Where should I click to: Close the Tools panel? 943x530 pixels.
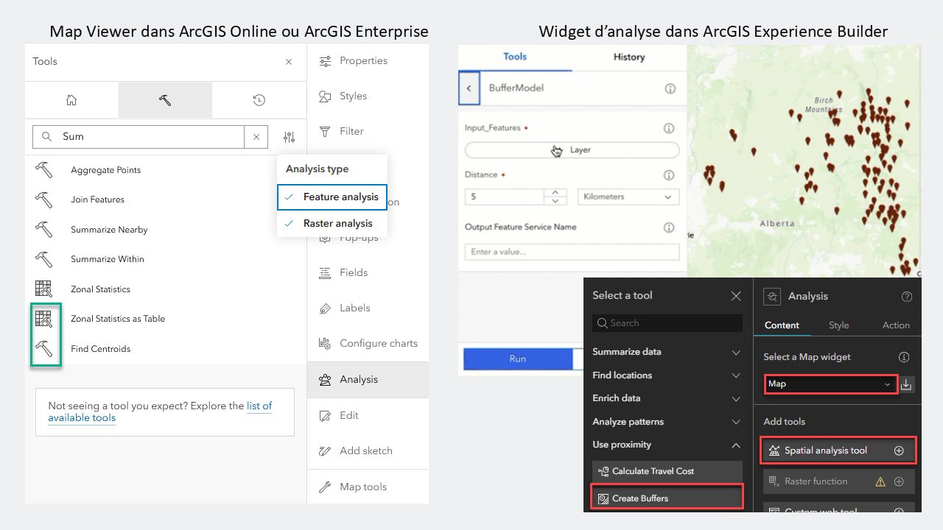tap(289, 62)
